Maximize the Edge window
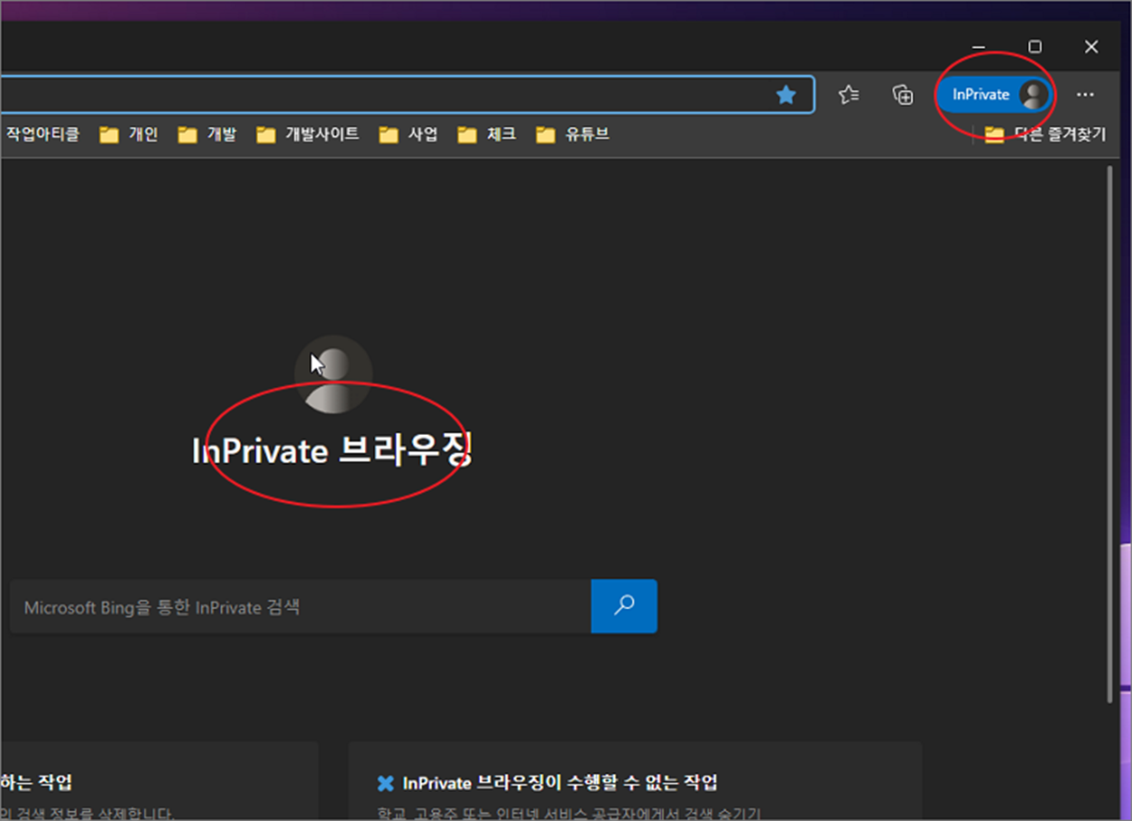Image resolution: width=1132 pixels, height=821 pixels. click(1035, 47)
